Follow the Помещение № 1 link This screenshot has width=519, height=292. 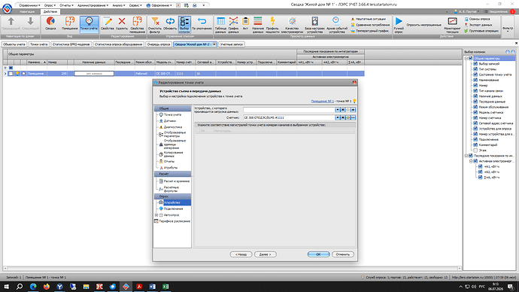tap(322, 101)
